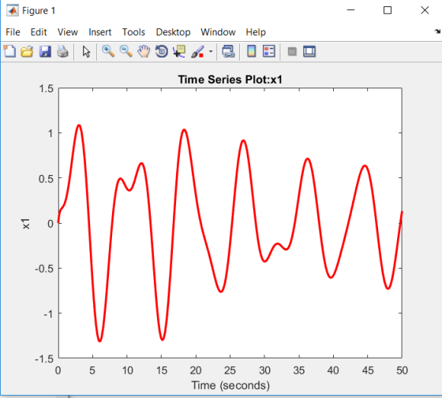
Task: Open the Edit menu
Action: (39, 32)
